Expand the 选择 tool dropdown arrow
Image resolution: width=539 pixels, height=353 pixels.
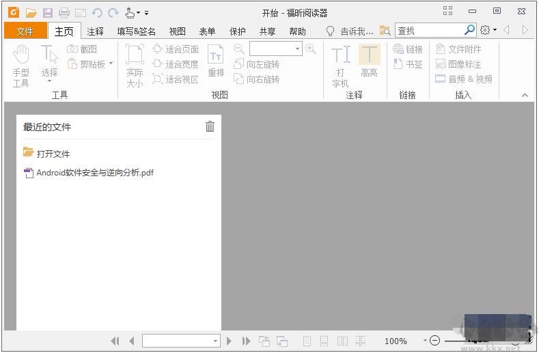pos(49,81)
